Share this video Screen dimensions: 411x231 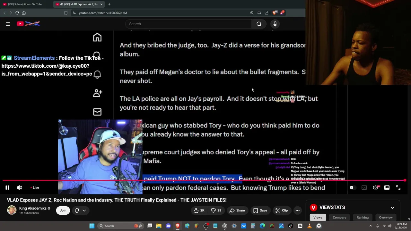(237, 210)
